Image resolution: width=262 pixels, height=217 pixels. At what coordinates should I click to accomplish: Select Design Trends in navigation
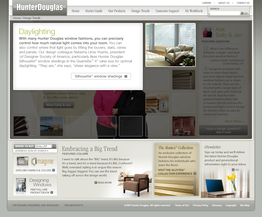pos(140,11)
